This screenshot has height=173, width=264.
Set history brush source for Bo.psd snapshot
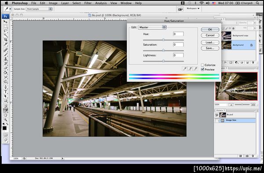coord(216,115)
